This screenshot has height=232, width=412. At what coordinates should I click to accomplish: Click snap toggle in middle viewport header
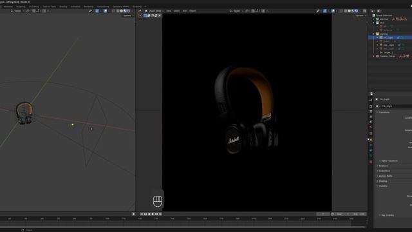point(253,11)
